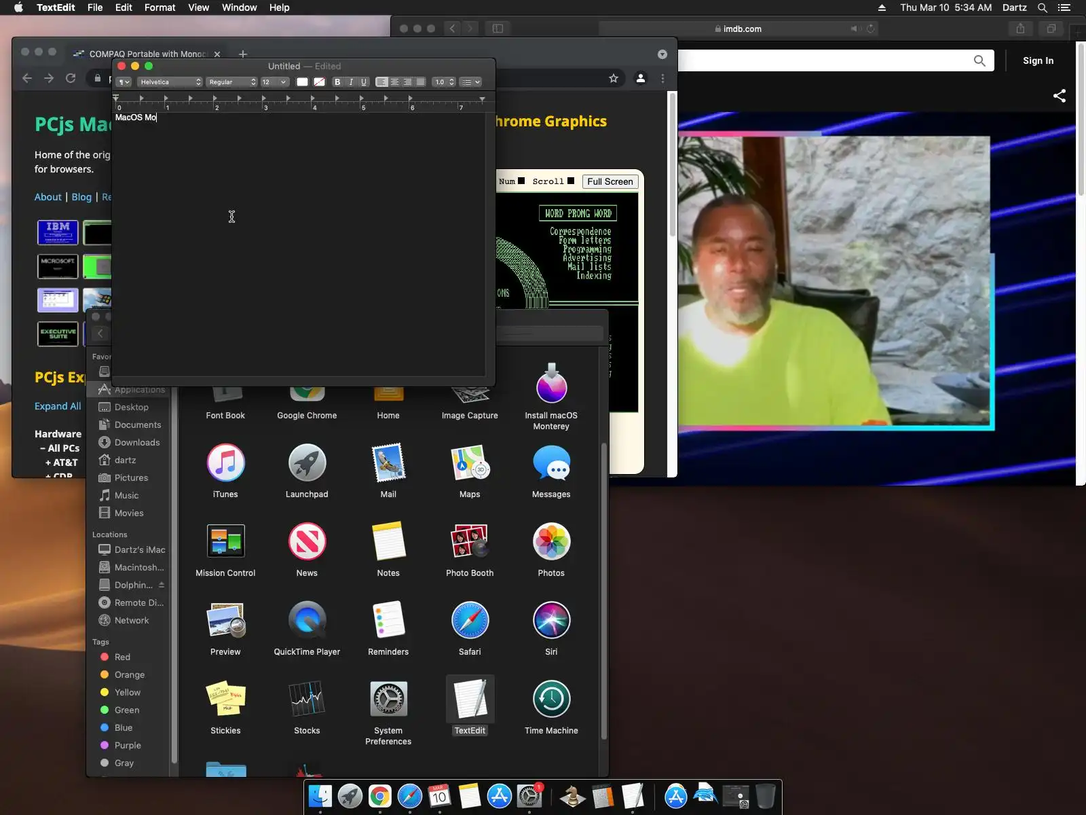Click the Full Screen button in PCjs
This screenshot has width=1086, height=815.
610,181
